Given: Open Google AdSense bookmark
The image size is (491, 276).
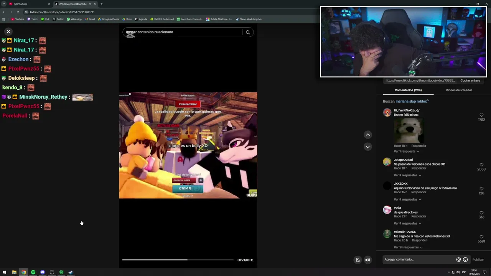Looking at the screenshot, I should tap(109, 19).
